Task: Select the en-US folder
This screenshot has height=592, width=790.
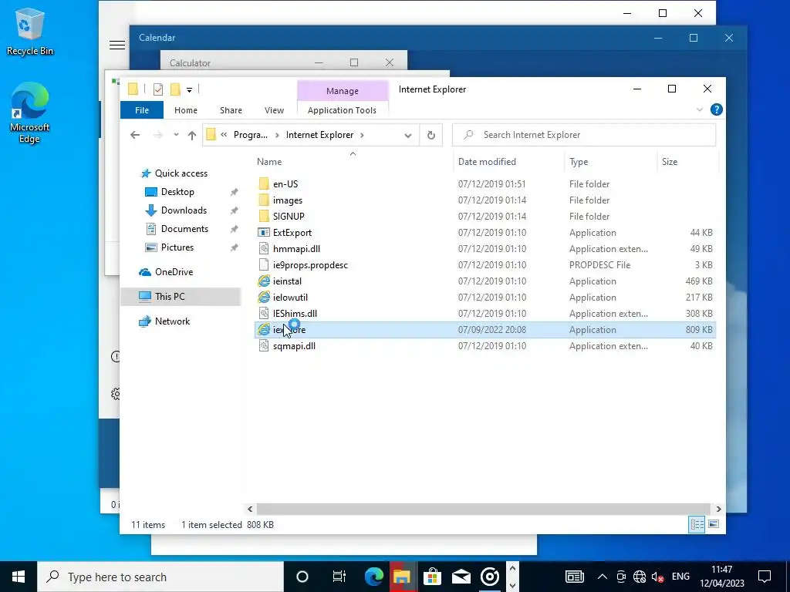Action: [x=285, y=184]
